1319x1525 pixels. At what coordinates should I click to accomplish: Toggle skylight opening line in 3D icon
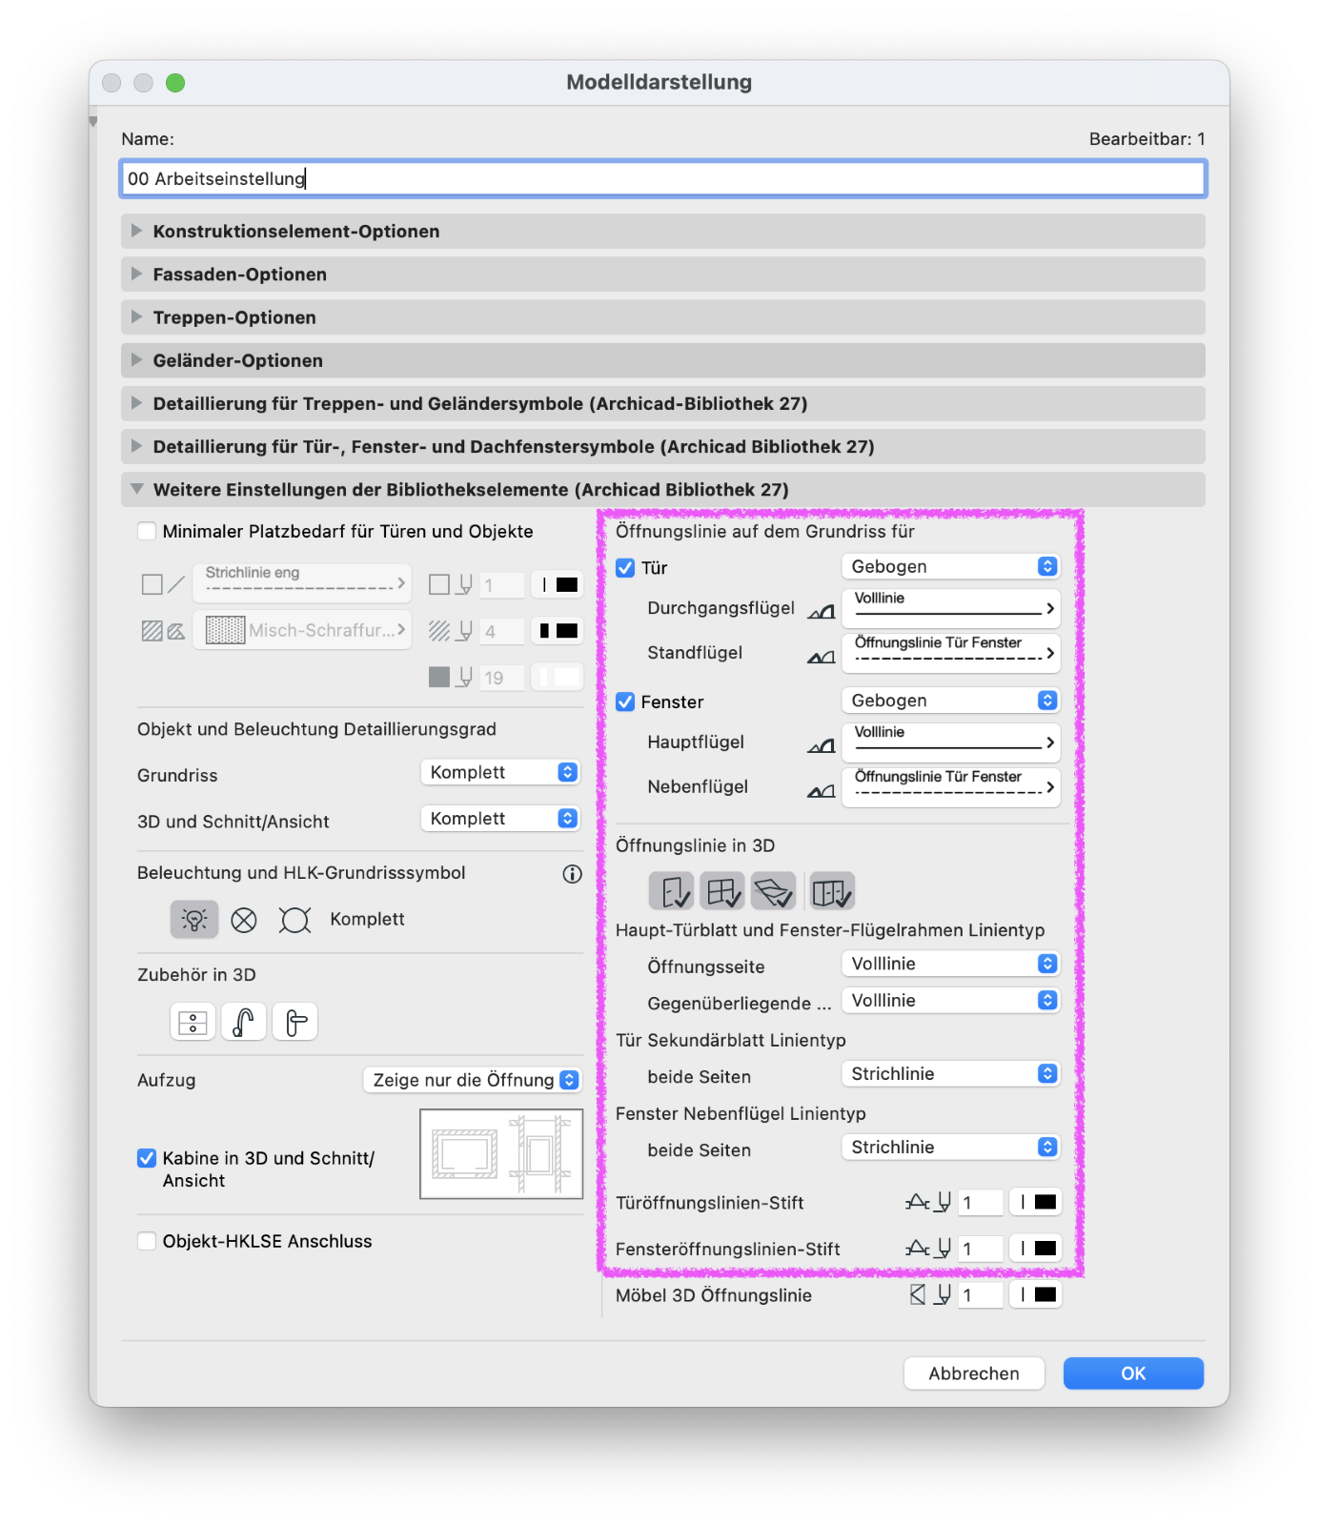click(773, 892)
